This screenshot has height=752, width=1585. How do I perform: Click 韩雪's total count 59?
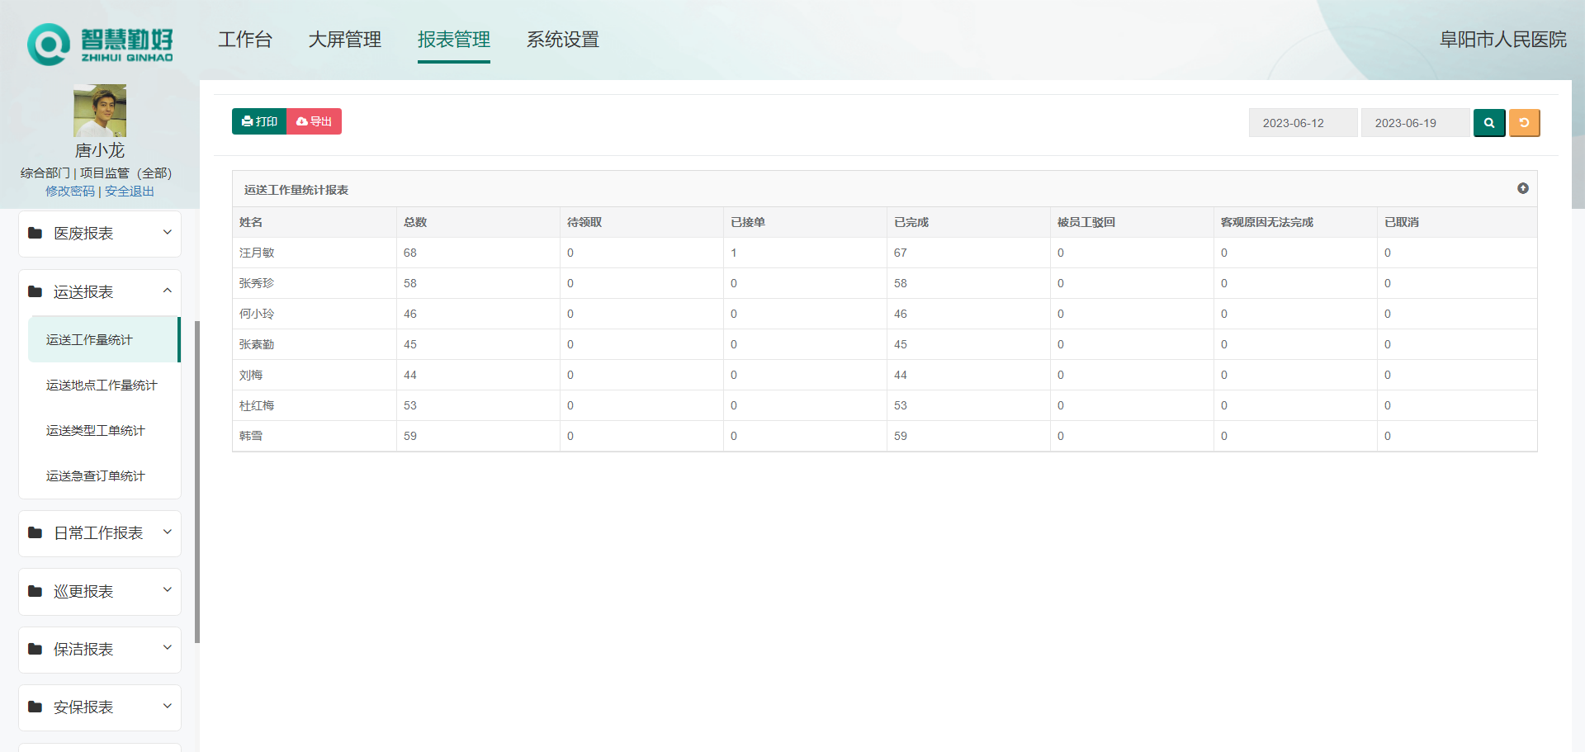[410, 436]
